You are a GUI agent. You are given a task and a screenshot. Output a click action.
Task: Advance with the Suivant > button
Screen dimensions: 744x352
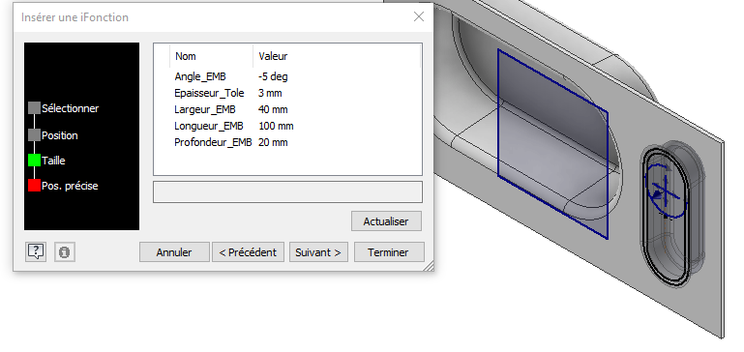pos(318,252)
